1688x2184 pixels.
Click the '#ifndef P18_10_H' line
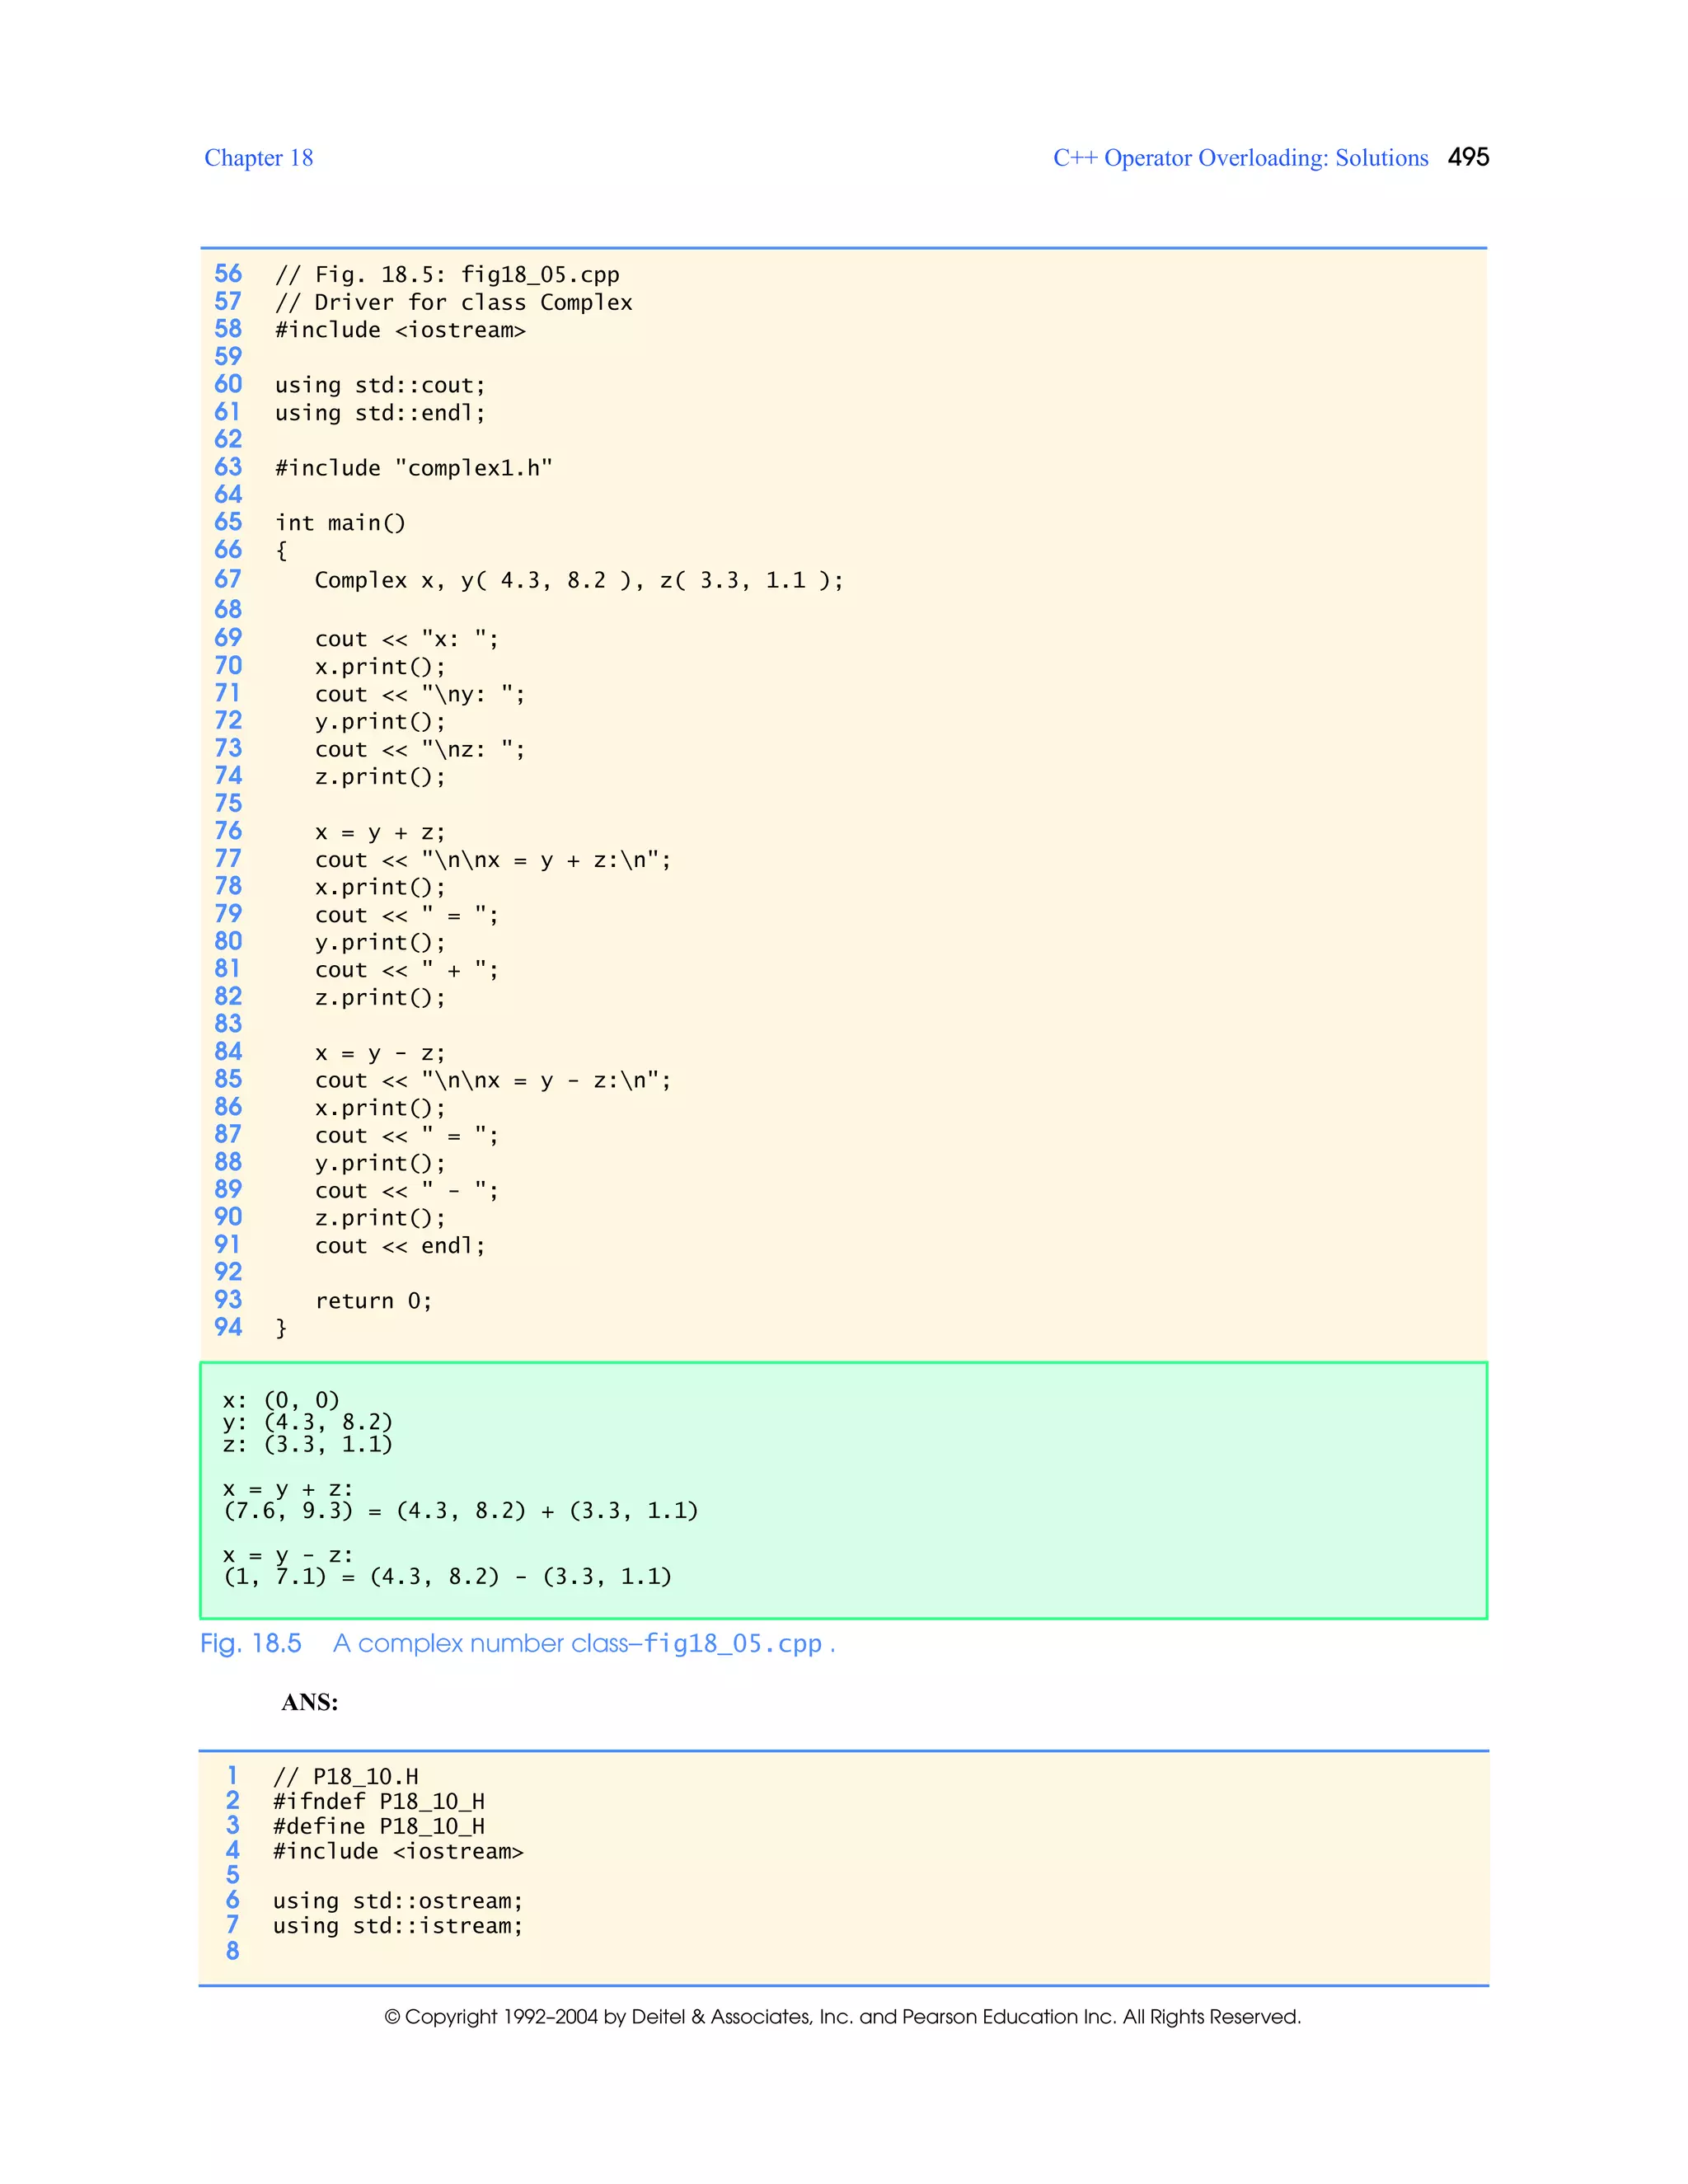coord(379,1802)
